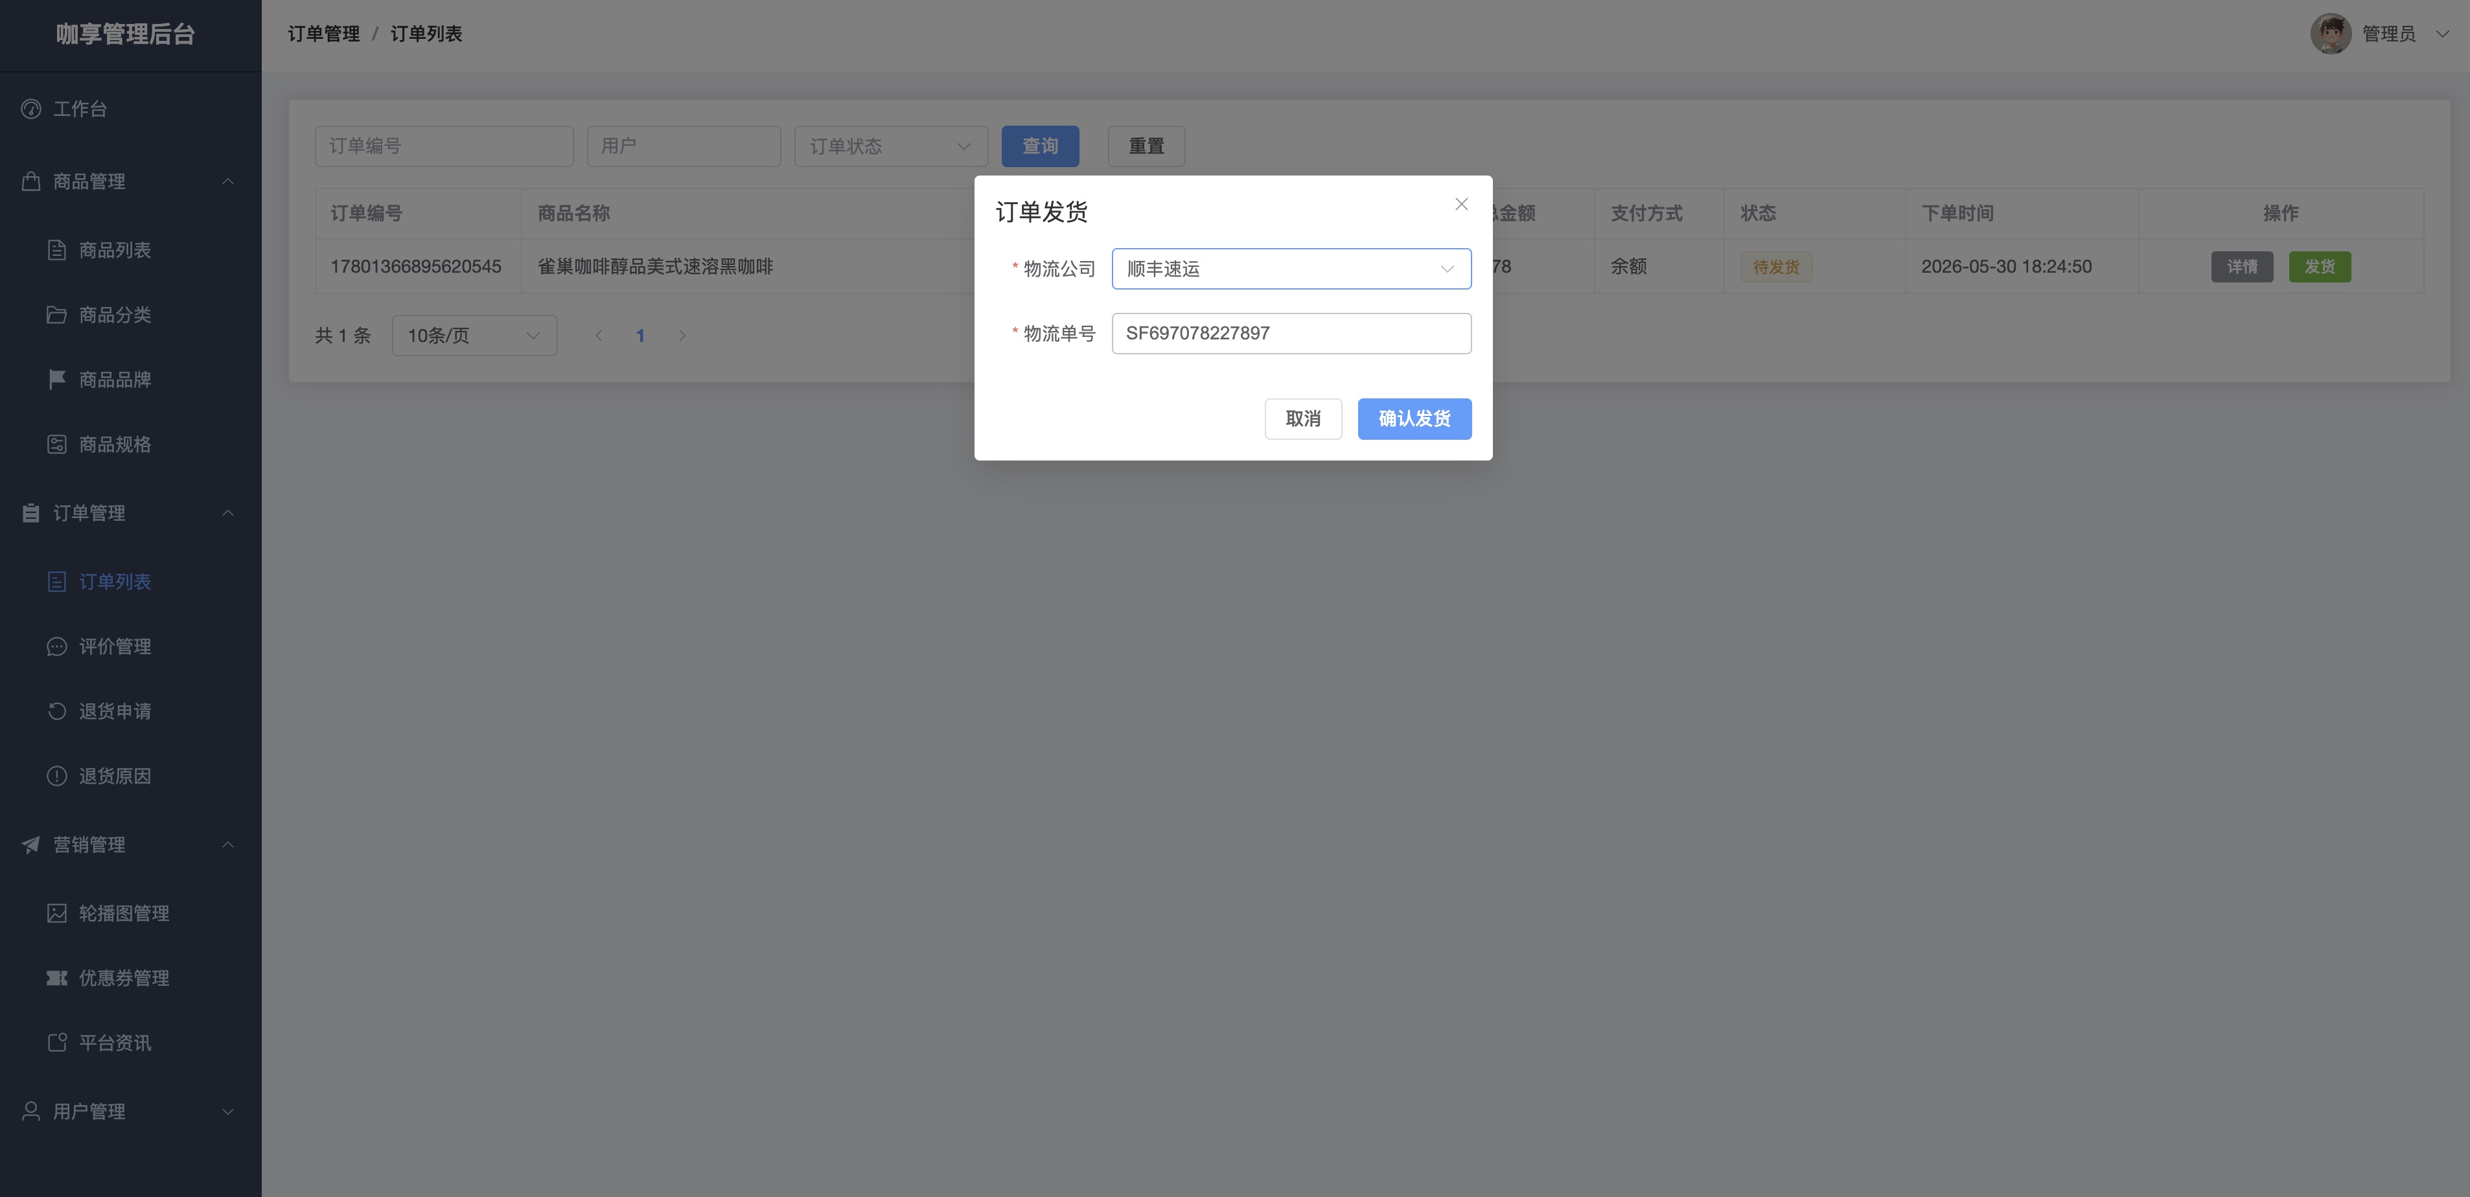
Task: Open 商品分类 menu item
Action: (x=130, y=314)
